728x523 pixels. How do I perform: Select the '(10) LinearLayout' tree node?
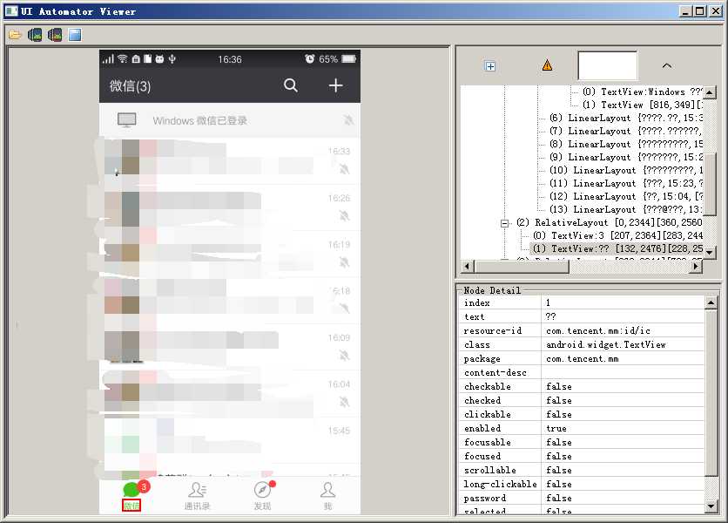click(x=626, y=170)
